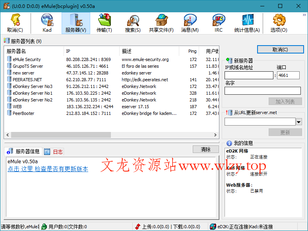Click the scroll-right arrow of server list

point(215,135)
